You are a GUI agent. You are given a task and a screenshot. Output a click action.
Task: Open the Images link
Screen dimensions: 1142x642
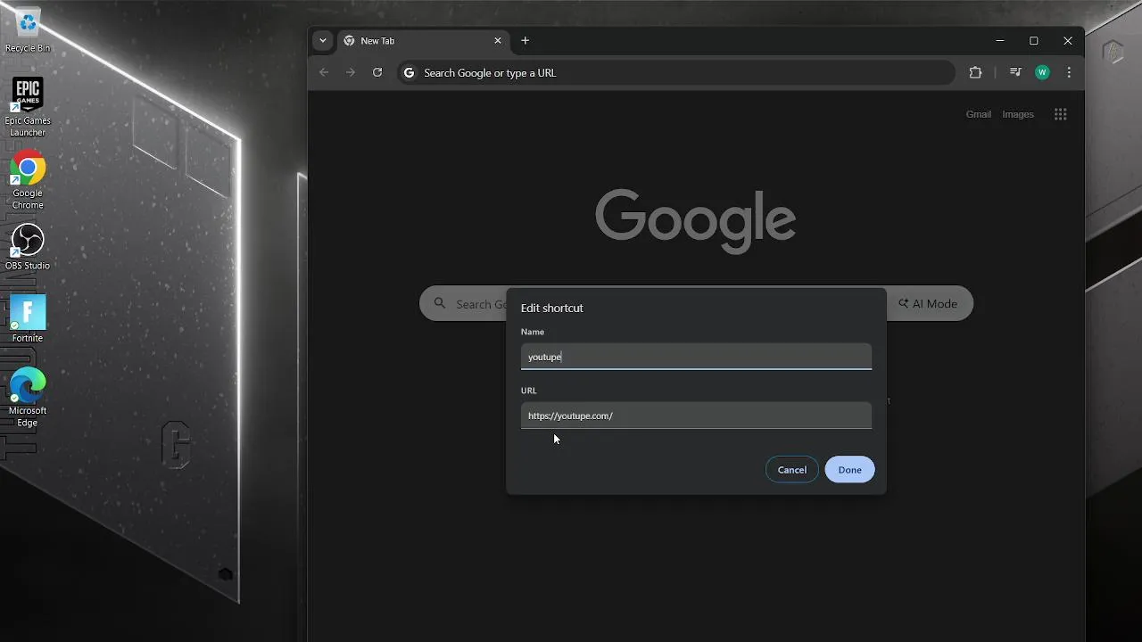(1018, 114)
